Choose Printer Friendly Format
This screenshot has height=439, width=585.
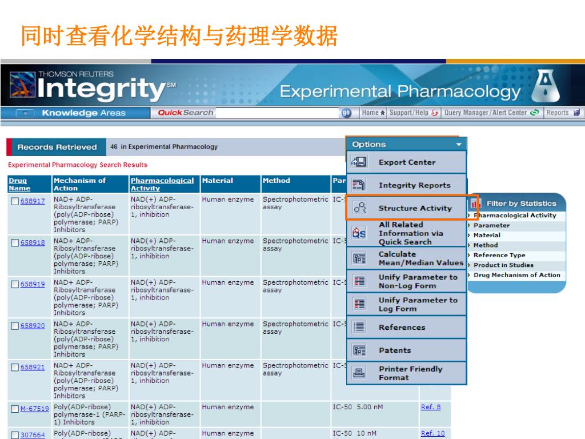(x=407, y=373)
